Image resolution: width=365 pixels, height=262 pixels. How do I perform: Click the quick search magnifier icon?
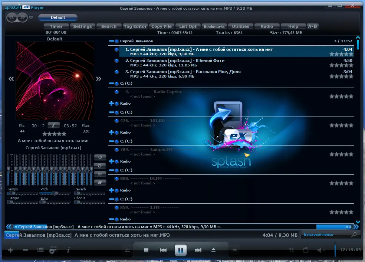[x=354, y=235]
